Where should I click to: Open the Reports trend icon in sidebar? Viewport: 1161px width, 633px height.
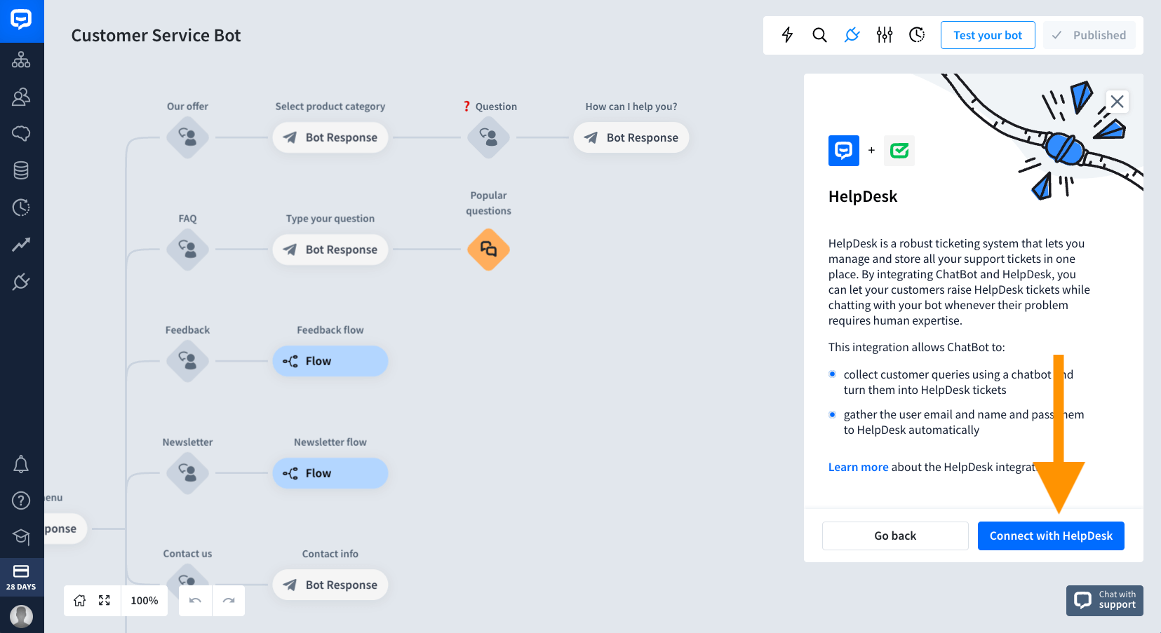[21, 245]
